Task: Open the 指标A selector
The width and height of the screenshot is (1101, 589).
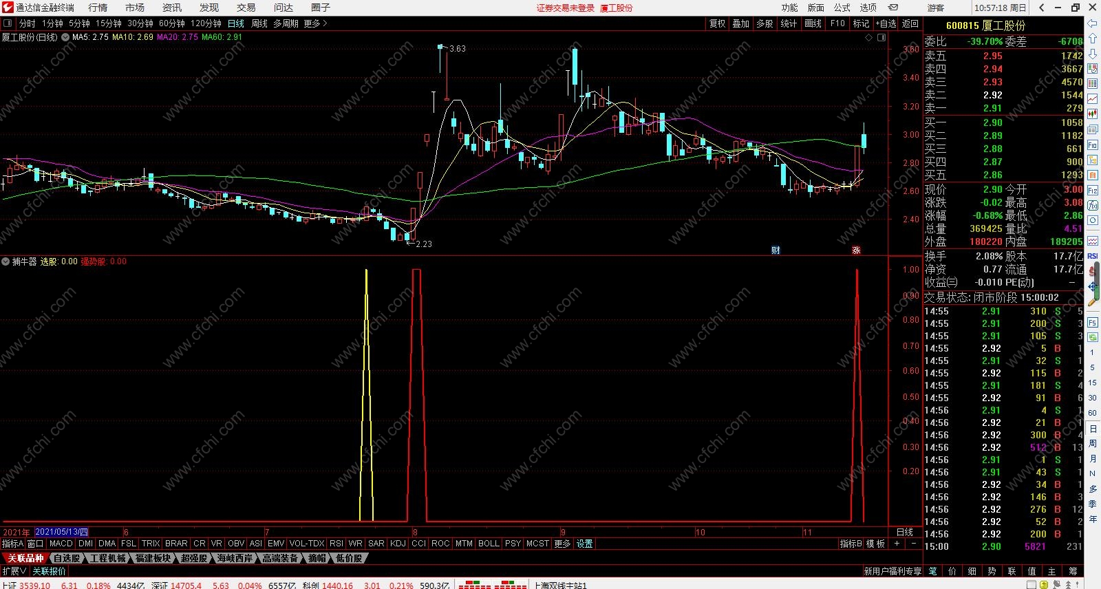Action: tap(12, 544)
